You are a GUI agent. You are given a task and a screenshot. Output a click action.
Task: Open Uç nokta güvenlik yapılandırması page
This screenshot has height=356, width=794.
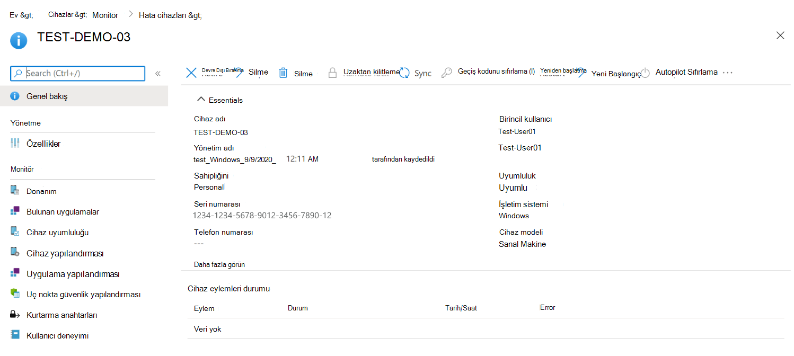tap(84, 294)
